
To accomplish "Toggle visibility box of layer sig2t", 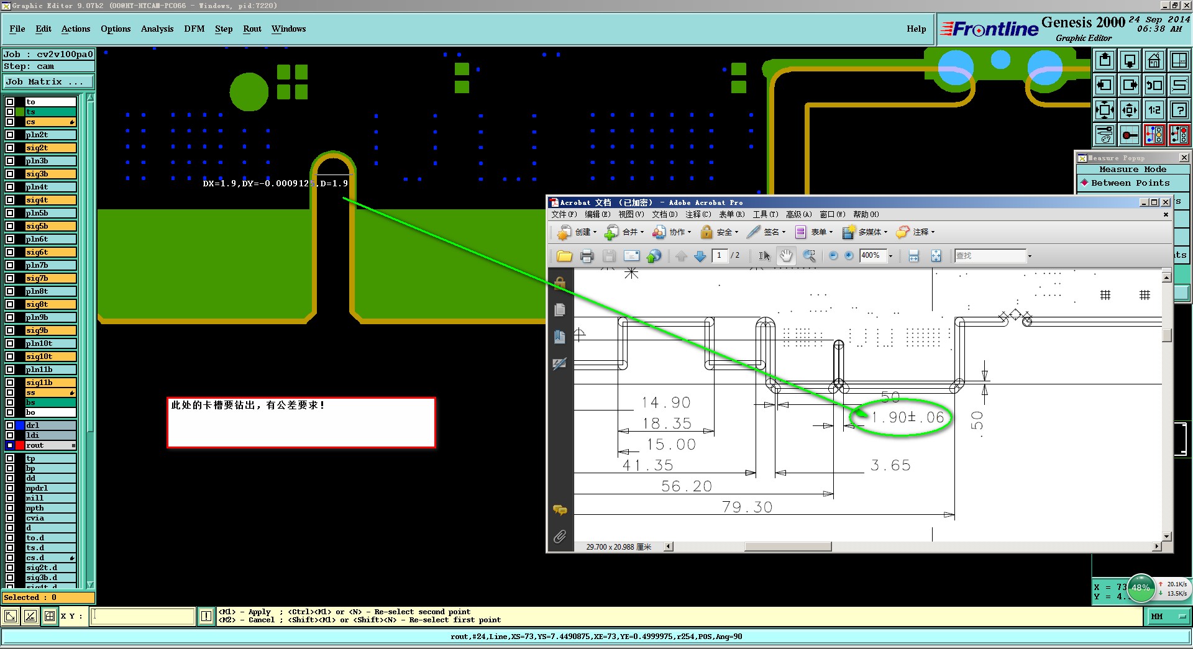I will click(10, 148).
